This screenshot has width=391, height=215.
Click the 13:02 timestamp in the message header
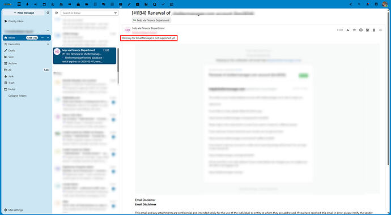(x=340, y=30)
